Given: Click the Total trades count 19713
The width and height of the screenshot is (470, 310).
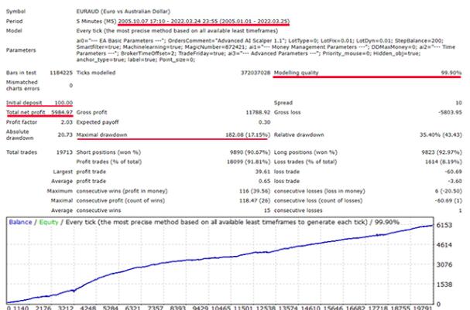Looking at the screenshot, I should 61,153.
